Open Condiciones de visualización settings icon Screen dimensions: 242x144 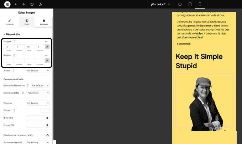tap(48, 135)
